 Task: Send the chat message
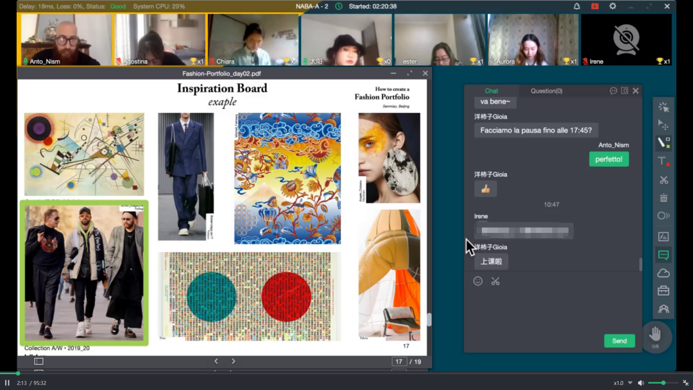point(619,341)
